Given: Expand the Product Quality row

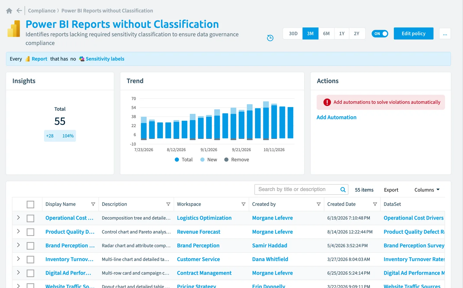Looking at the screenshot, I should click(x=18, y=231).
